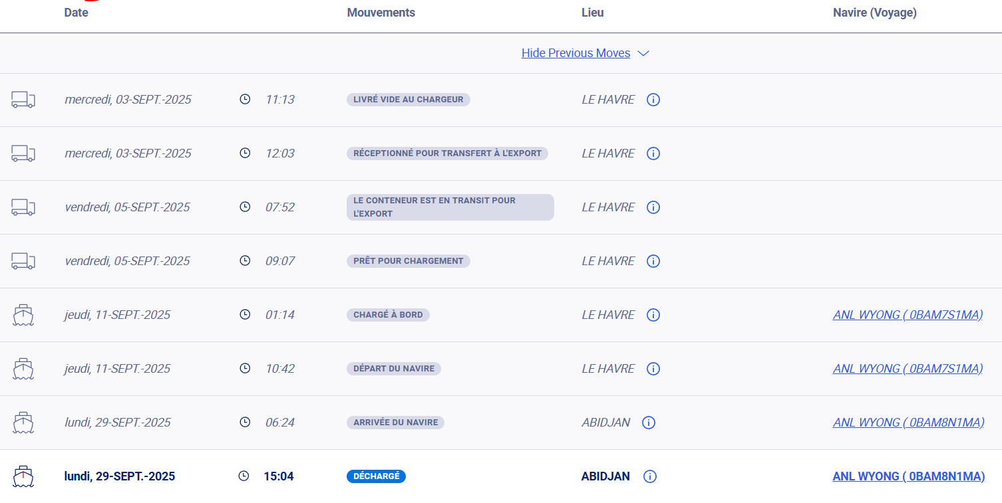Click info icon on Réceptionné pour transfert row

coord(653,153)
